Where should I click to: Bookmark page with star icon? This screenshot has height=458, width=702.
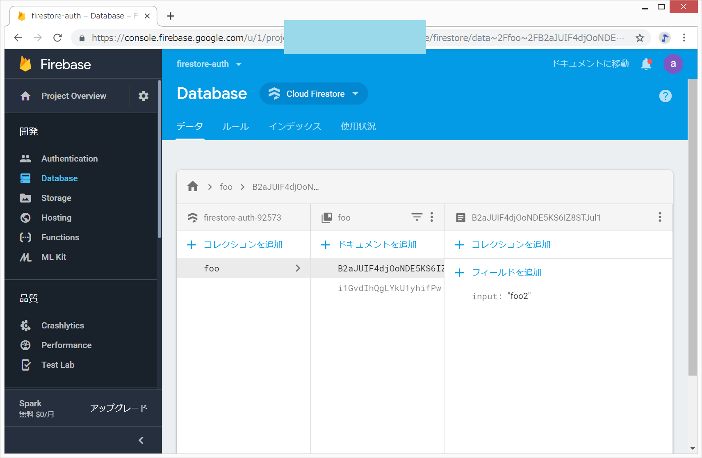tap(640, 38)
